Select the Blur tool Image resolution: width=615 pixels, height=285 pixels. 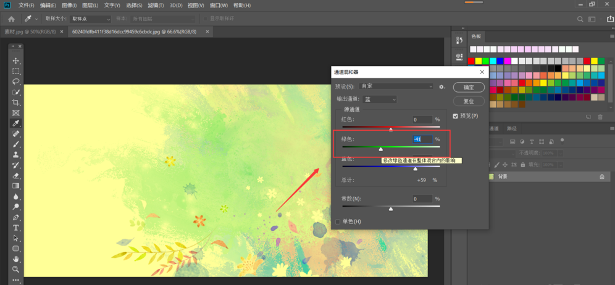tap(16, 196)
